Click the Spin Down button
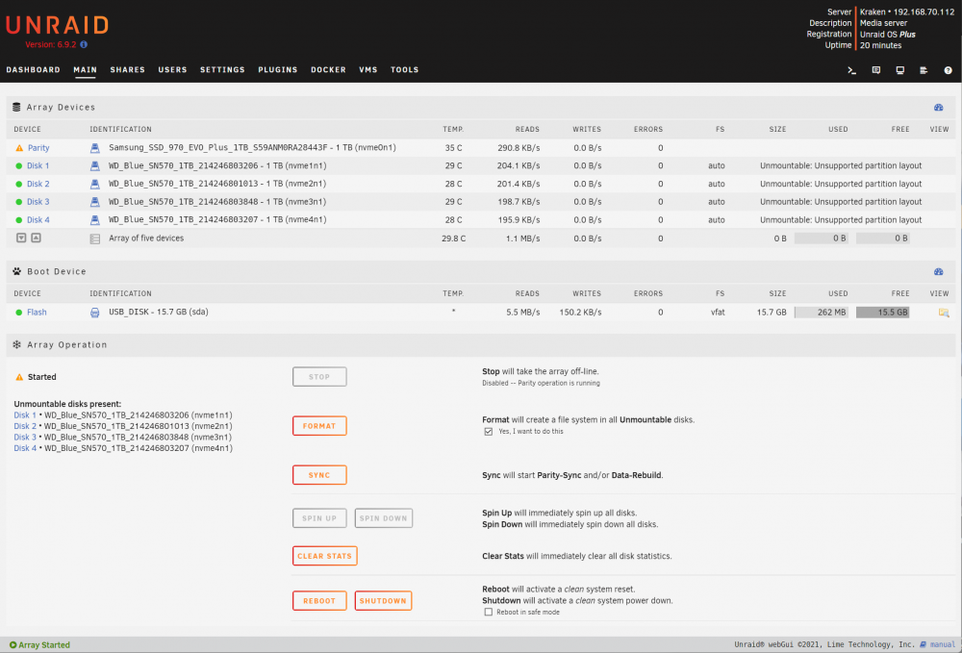 [x=384, y=518]
